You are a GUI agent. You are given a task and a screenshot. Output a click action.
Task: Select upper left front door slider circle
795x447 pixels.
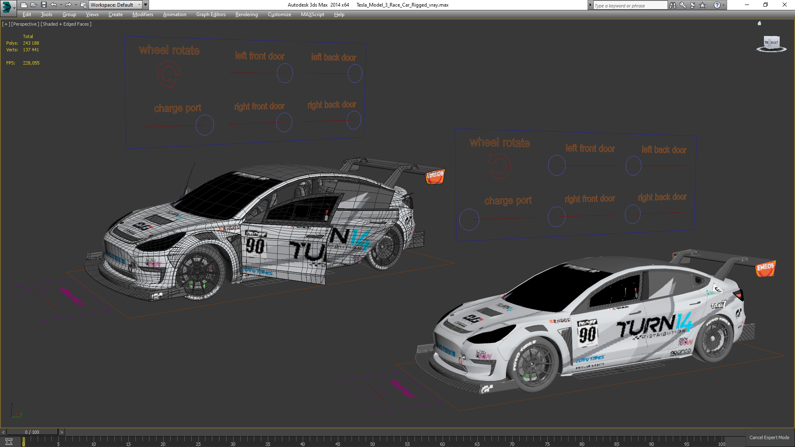[285, 73]
